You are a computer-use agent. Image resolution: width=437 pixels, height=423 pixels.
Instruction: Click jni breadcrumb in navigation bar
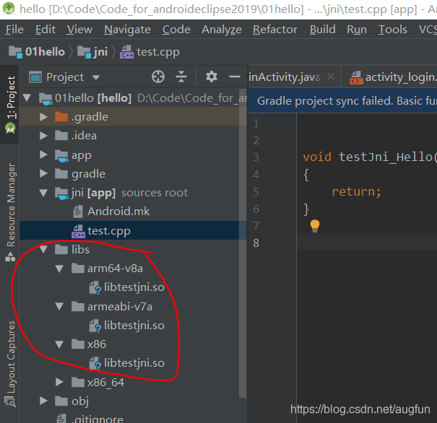click(92, 52)
